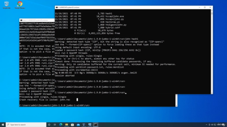Open Cortana circle icon on taskbar
Image resolution: width=227 pixels, height=127 pixels.
[x=49, y=125]
